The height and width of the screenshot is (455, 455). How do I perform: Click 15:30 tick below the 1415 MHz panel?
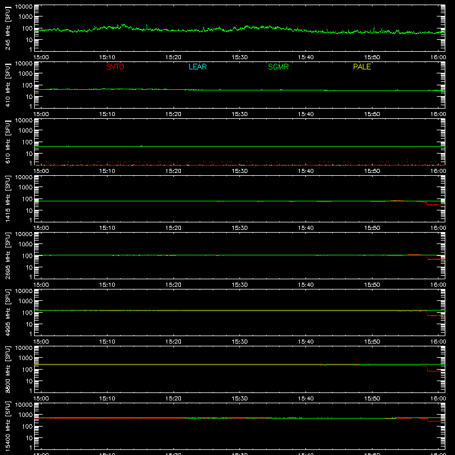pos(239,228)
